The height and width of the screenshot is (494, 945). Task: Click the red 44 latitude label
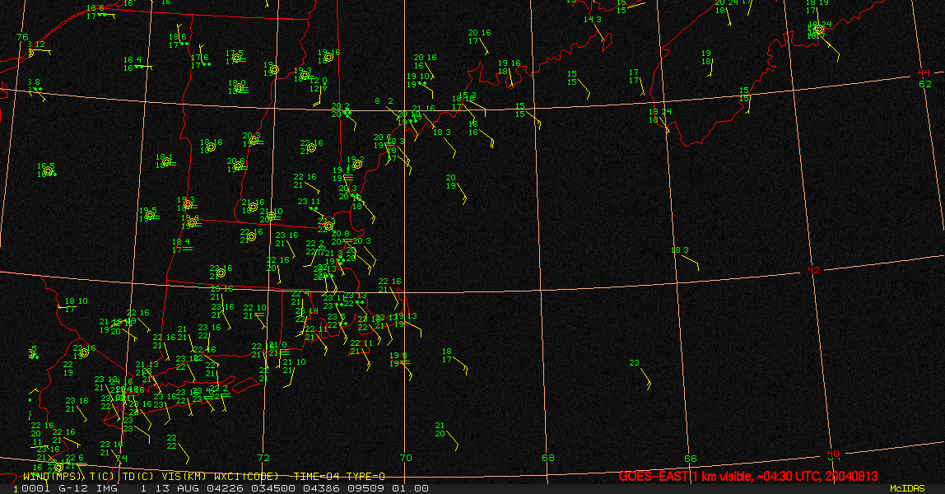[924, 73]
